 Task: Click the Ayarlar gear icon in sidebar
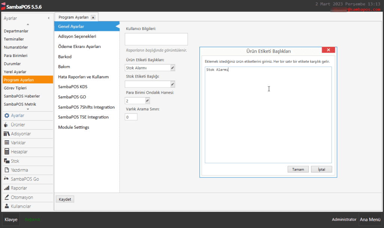(7, 116)
